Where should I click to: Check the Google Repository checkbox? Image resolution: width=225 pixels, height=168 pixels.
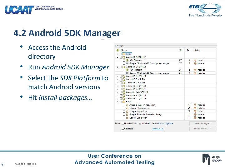124,111
